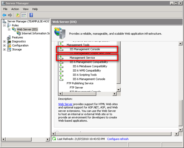Screen dimensions: 184x148
Task: Click details pane horizontal scroll left arrow
Action: pos(53,134)
